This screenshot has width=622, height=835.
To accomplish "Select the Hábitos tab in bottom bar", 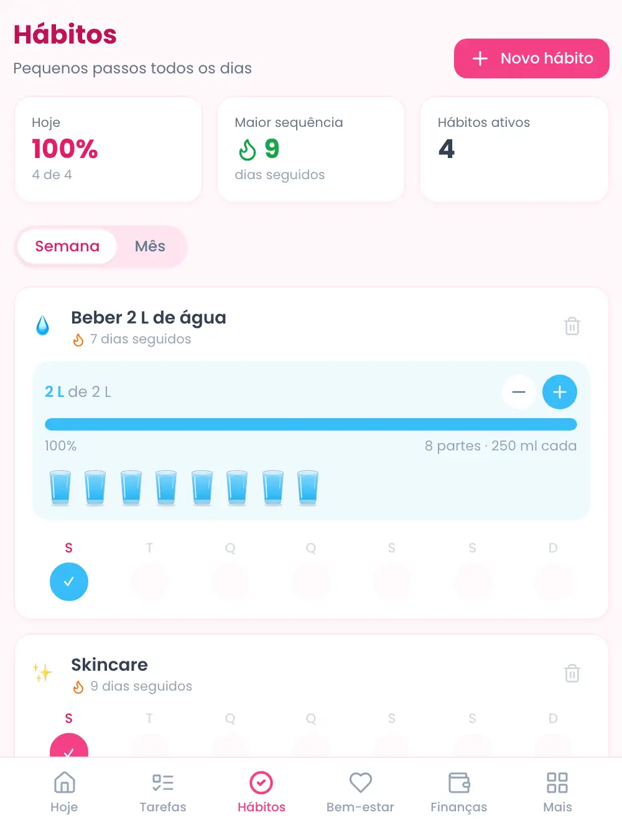I will [x=261, y=792].
